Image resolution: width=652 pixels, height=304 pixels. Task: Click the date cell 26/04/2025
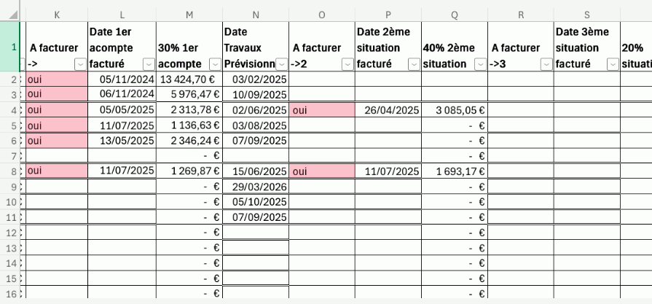pos(388,110)
